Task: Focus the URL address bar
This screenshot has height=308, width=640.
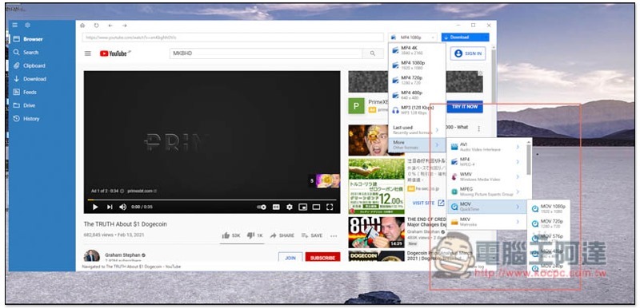Action: 233,38
